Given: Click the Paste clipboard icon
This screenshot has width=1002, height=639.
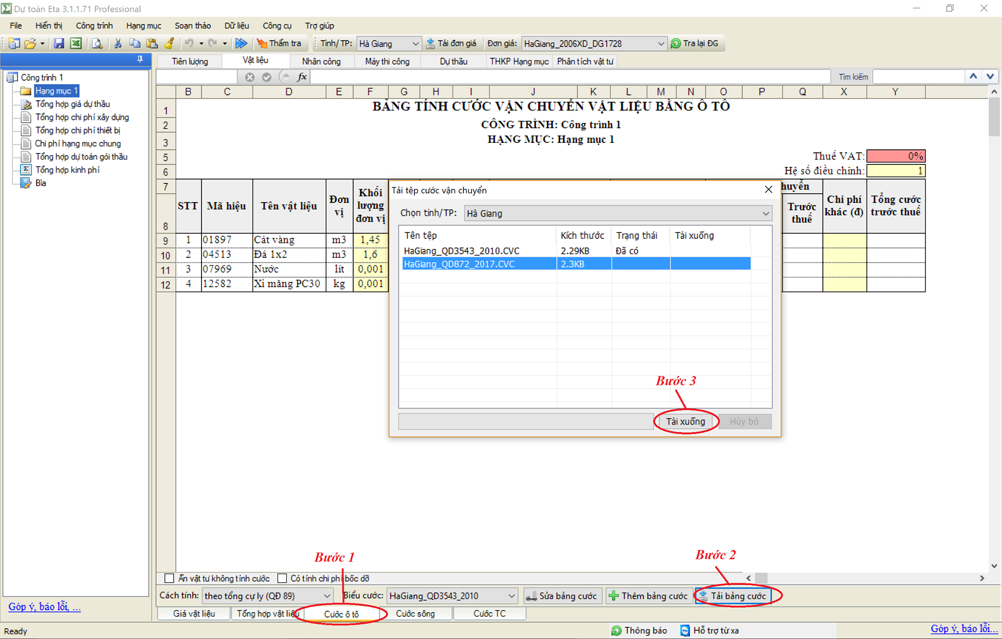Looking at the screenshot, I should [152, 44].
